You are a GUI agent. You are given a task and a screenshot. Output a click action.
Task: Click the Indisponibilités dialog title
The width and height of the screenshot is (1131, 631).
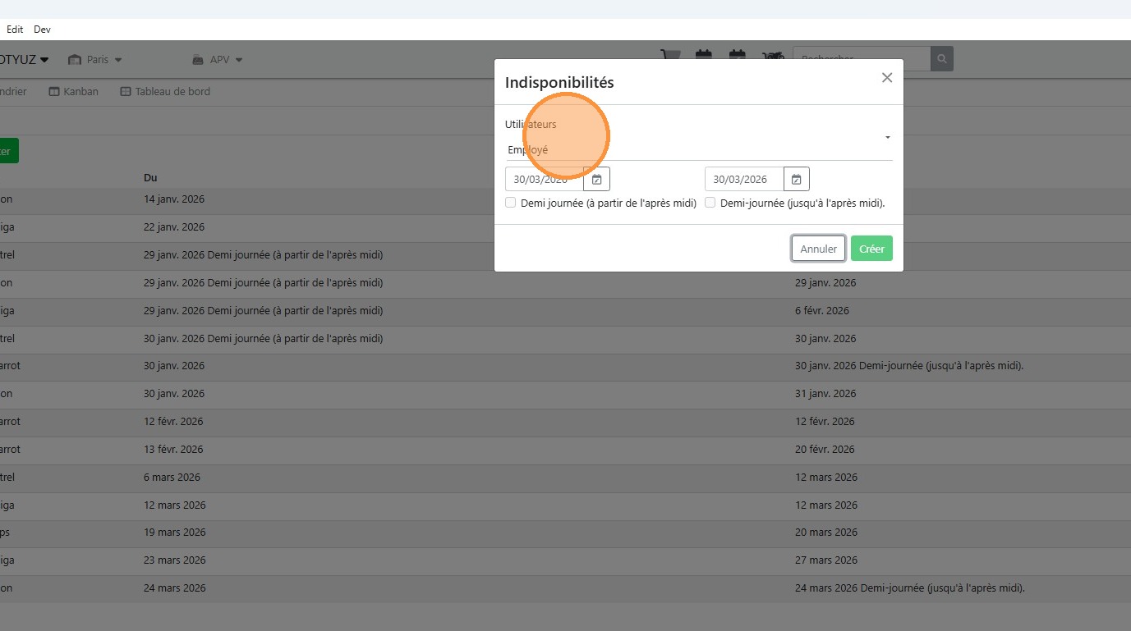(x=559, y=82)
